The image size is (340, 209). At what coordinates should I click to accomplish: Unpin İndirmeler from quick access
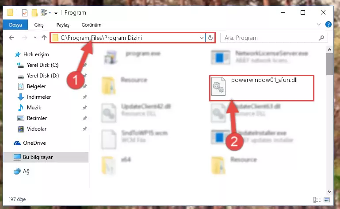85,97
